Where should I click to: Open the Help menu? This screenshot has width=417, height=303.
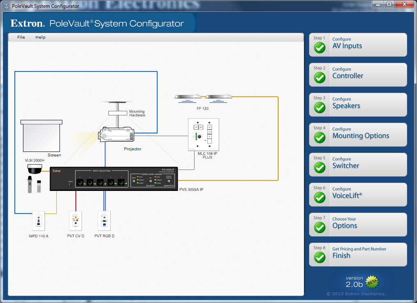click(x=40, y=37)
